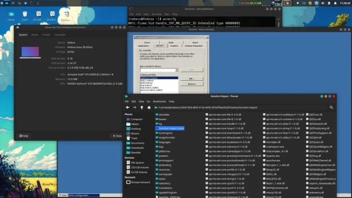Select hpatchz.exe in Thunar file list
The height and width of the screenshot is (198, 352).
point(271,156)
